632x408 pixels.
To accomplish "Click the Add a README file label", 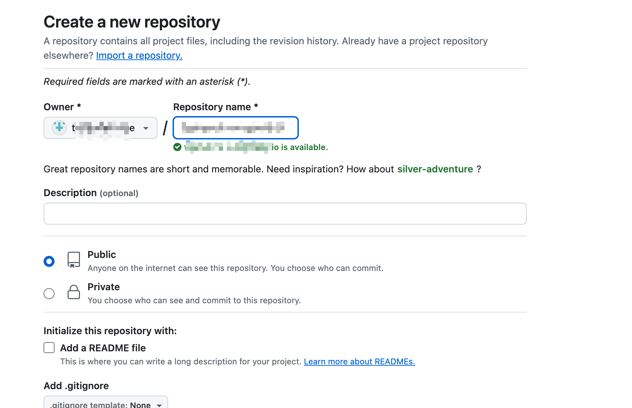I will (103, 348).
